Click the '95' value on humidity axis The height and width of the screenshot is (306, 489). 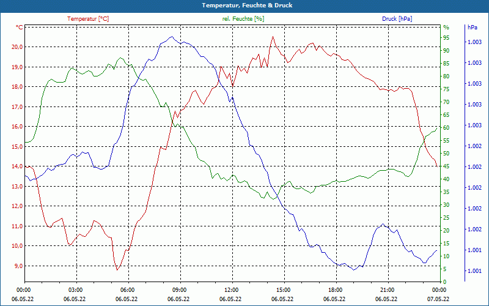point(446,38)
